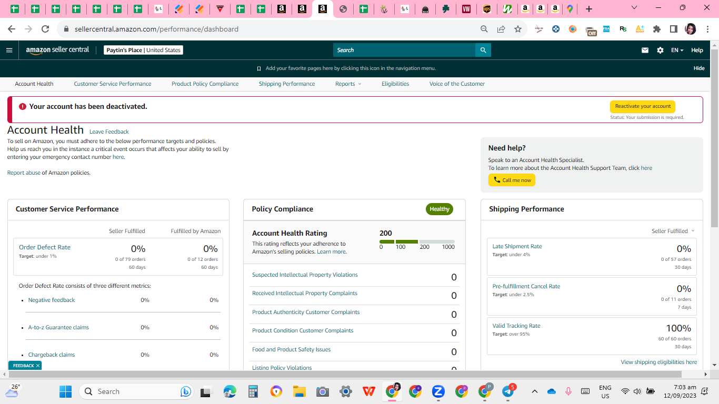Click the teal search magnifier button
Image resolution: width=719 pixels, height=404 pixels.
tap(483, 50)
